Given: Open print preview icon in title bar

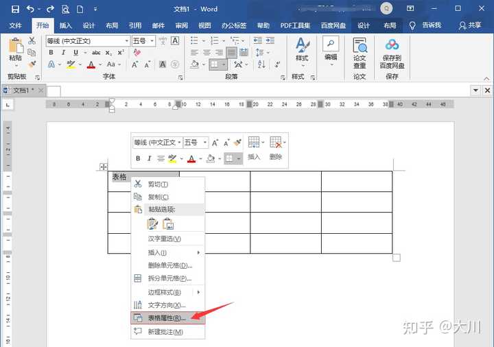Looking at the screenshot, I should (65, 9).
